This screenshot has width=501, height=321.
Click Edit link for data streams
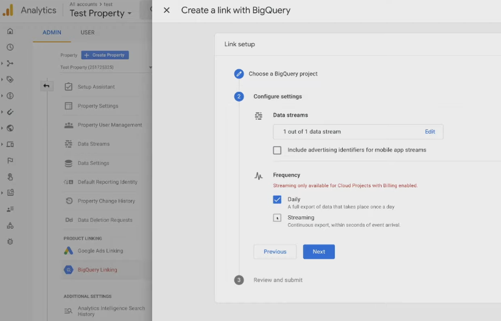(430, 132)
